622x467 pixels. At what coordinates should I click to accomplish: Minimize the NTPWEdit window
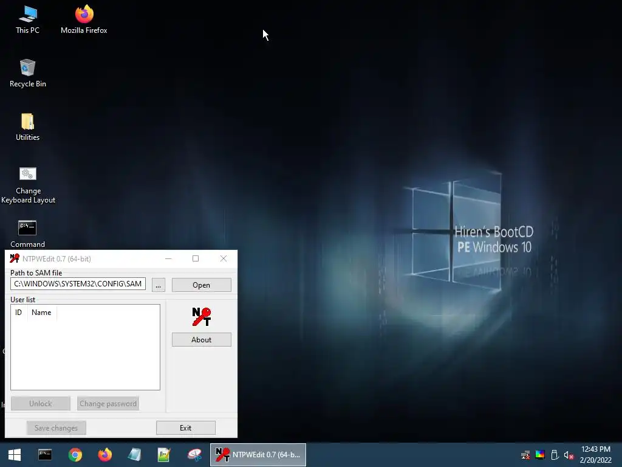(x=168, y=258)
